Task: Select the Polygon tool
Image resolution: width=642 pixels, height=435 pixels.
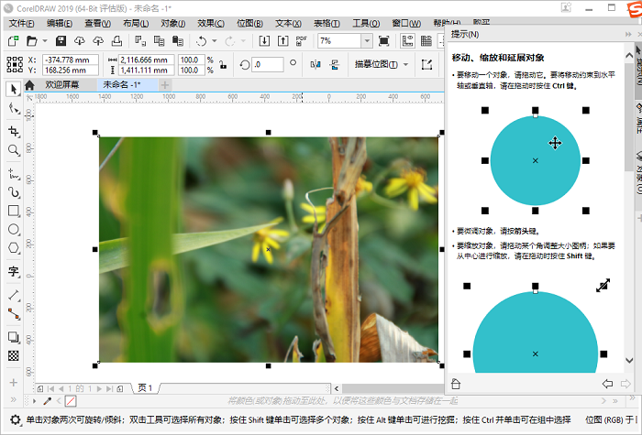Action: click(x=13, y=248)
